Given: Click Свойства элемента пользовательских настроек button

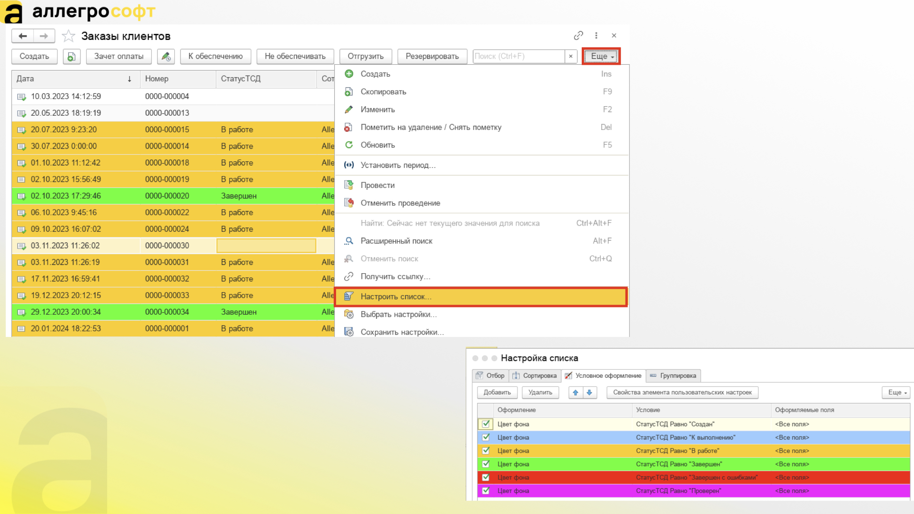Looking at the screenshot, I should coord(682,392).
